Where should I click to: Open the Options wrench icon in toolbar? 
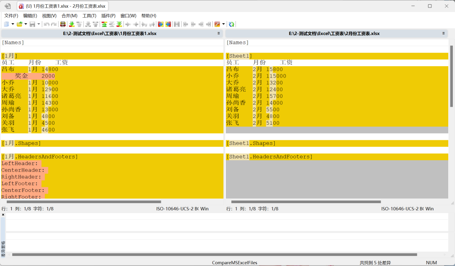(x=217, y=24)
